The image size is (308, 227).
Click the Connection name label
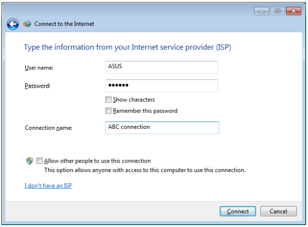pyautogui.click(x=49, y=128)
